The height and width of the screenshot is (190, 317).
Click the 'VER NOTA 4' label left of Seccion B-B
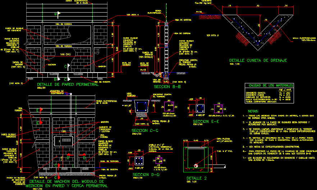coord(133,15)
